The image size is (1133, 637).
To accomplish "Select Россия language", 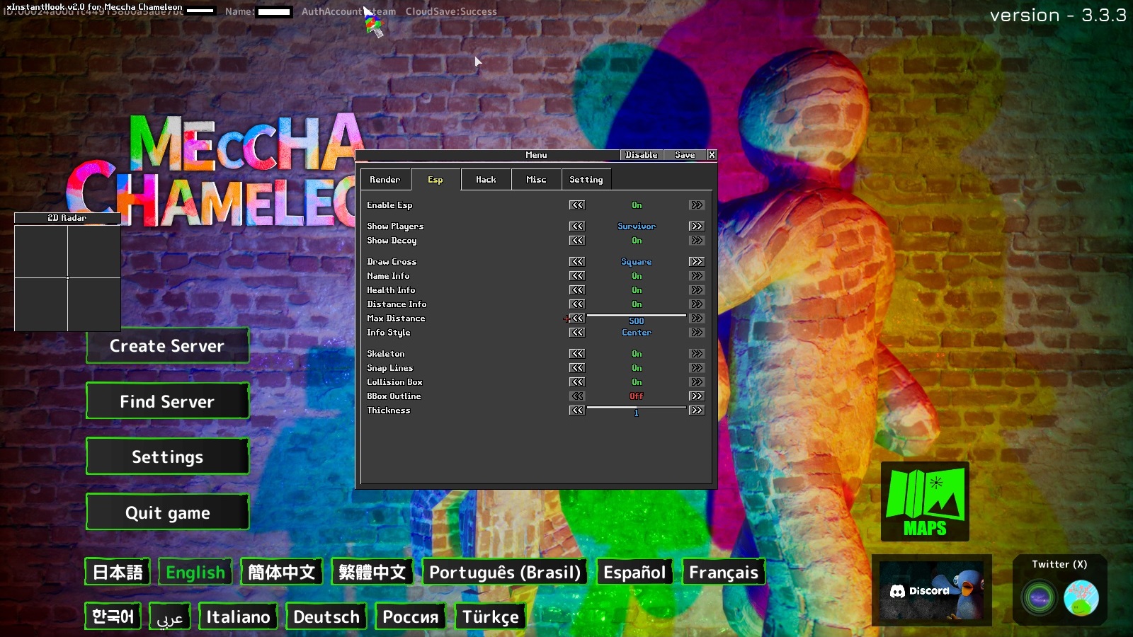I will coord(410,616).
